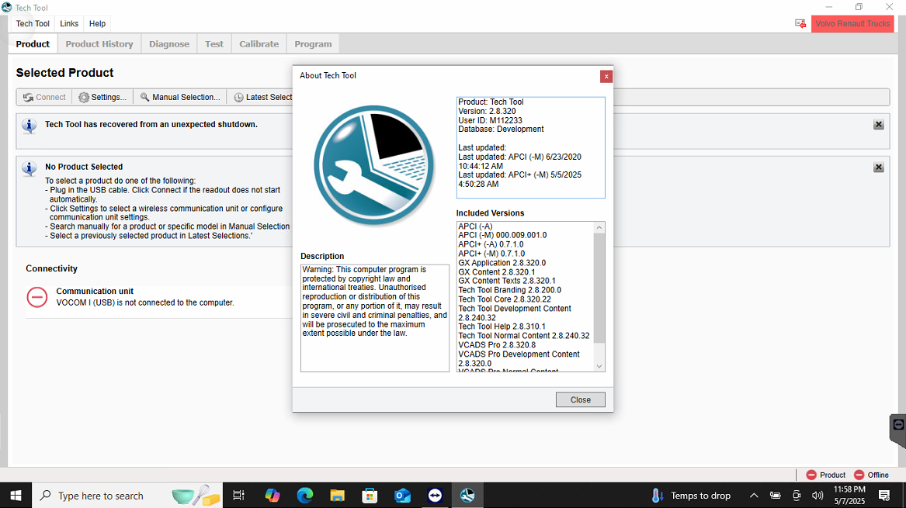Click the Connect toolbar button
The height and width of the screenshot is (508, 906).
pyautogui.click(x=44, y=97)
